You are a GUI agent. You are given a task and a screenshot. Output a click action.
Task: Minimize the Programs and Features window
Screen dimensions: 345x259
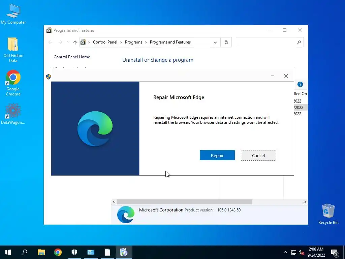click(x=270, y=30)
